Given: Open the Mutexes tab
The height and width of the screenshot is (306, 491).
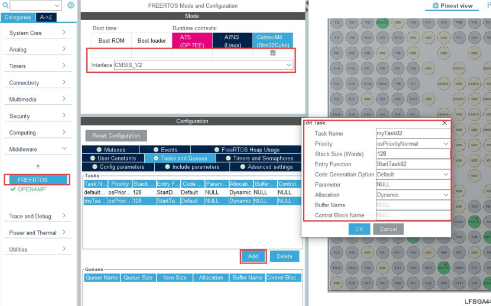Looking at the screenshot, I should pos(111,150).
